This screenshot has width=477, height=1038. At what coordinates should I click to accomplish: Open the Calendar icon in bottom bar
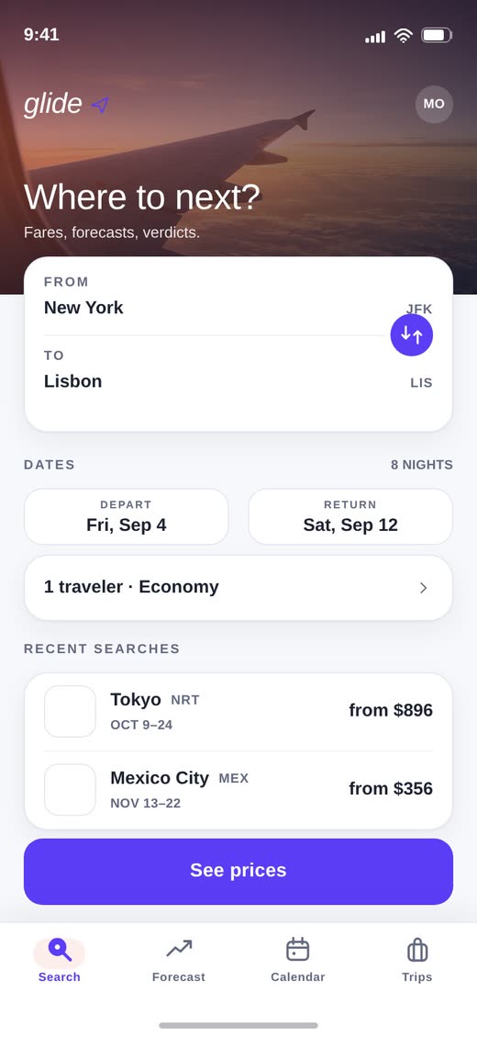(x=297, y=949)
